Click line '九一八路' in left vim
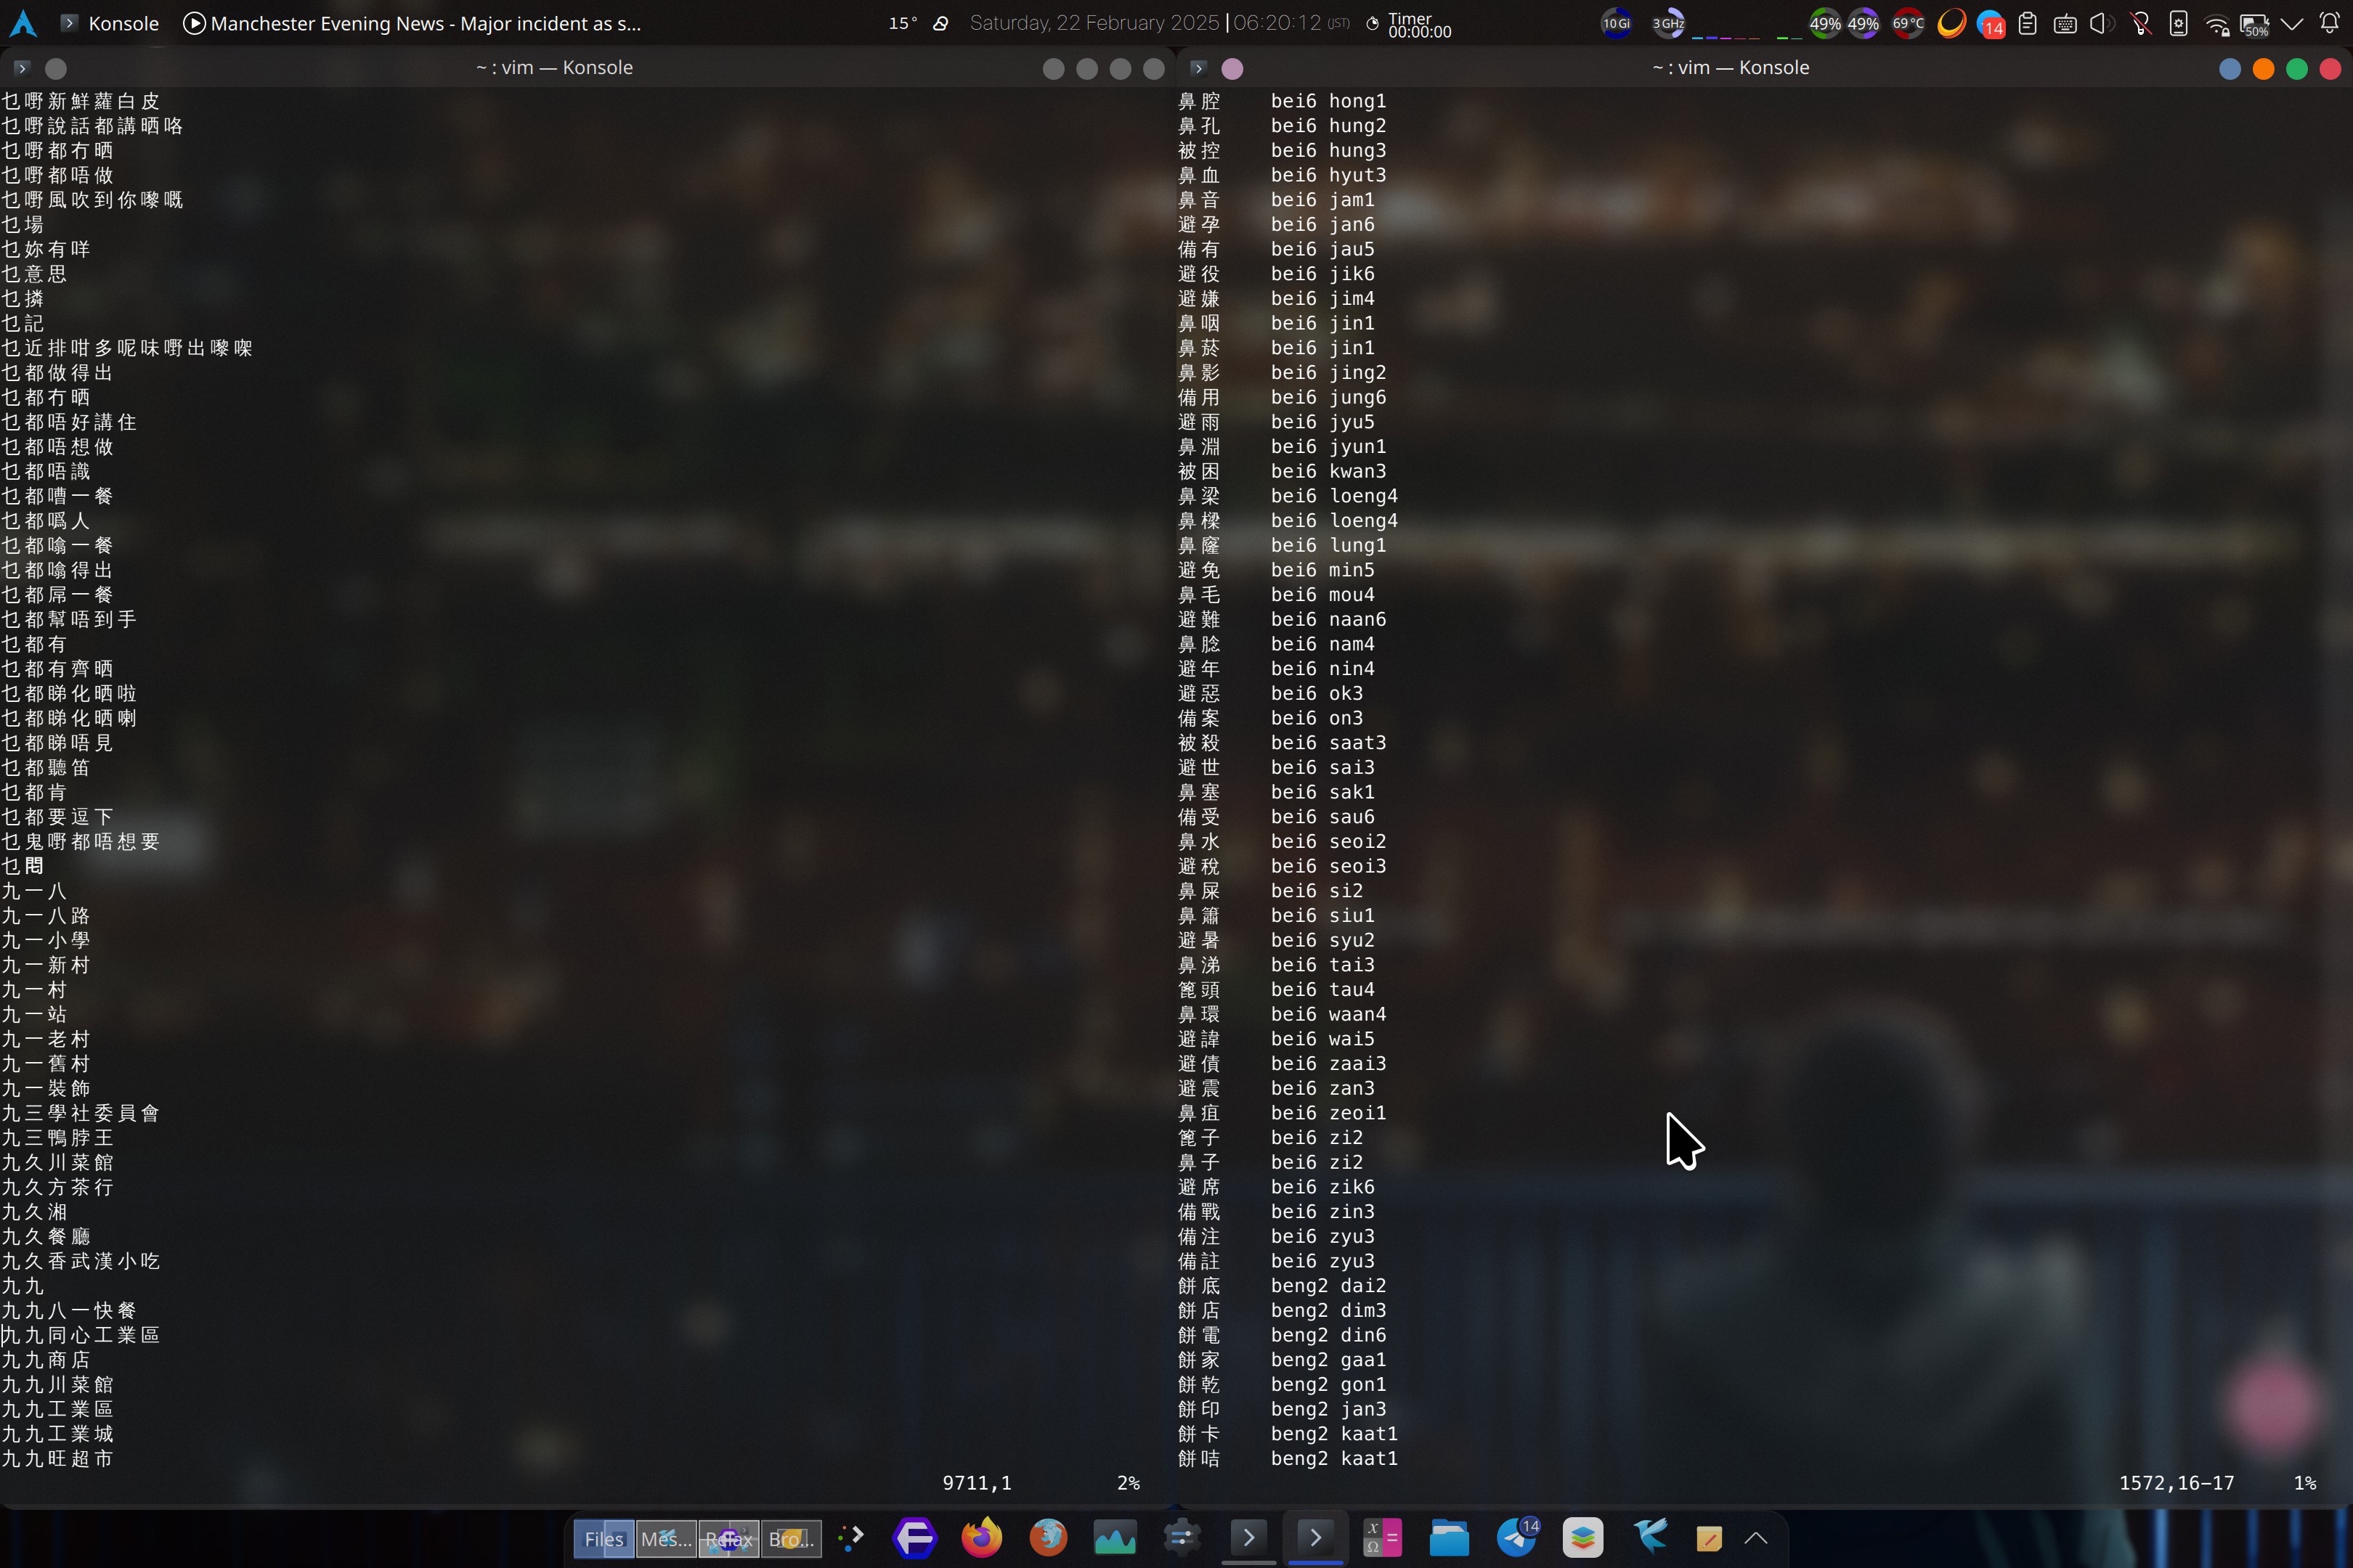This screenshot has height=1568, width=2353. point(46,916)
